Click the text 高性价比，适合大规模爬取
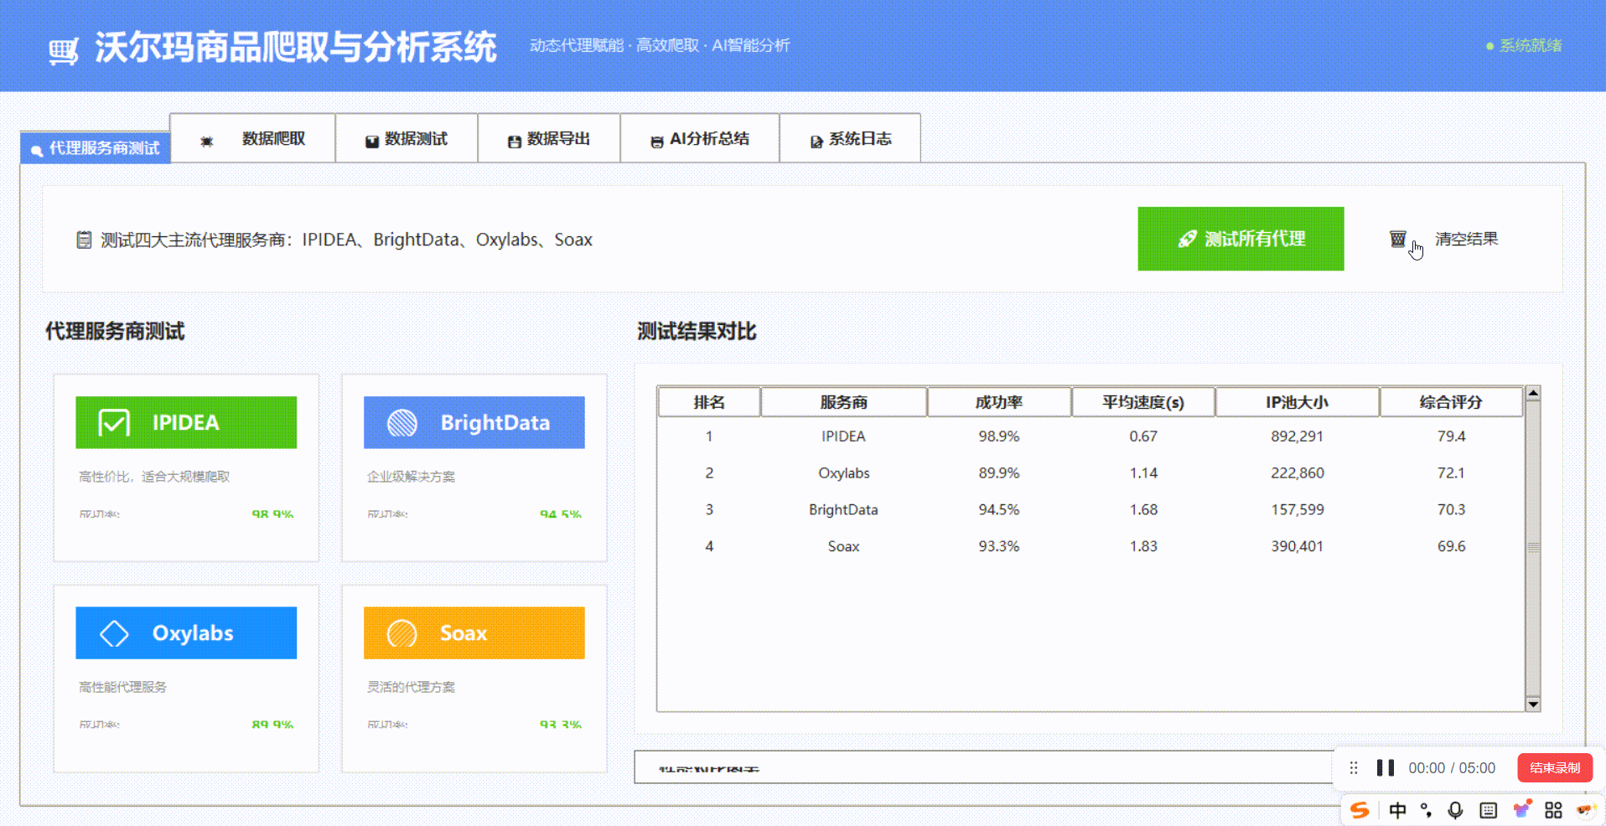This screenshot has height=826, width=1606. (x=154, y=477)
